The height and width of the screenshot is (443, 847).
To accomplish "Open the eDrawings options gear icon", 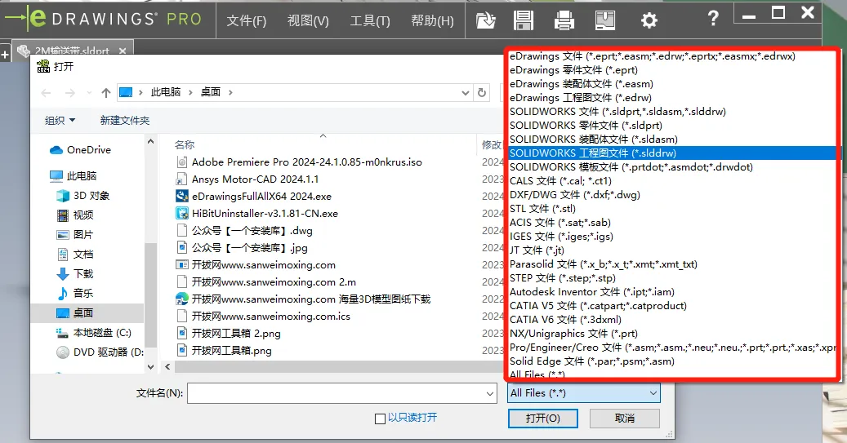I will (x=649, y=20).
